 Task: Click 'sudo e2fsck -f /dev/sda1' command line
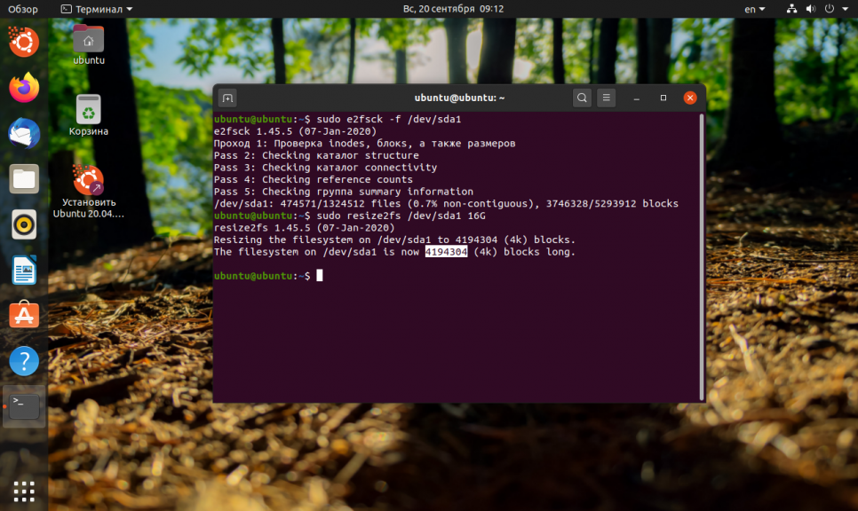click(388, 119)
